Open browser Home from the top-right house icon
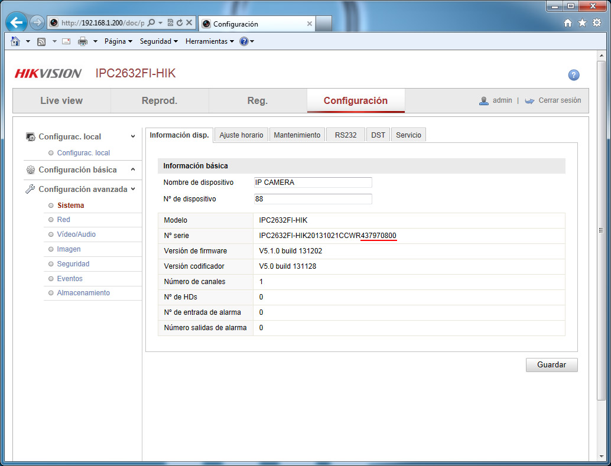611x466 pixels. pyautogui.click(x=568, y=23)
